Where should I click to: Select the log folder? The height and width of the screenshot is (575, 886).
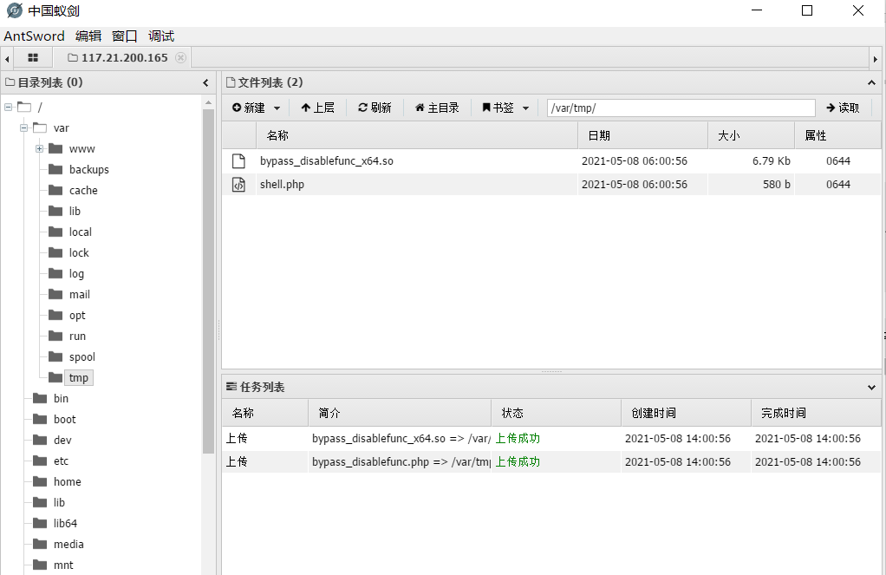click(76, 274)
